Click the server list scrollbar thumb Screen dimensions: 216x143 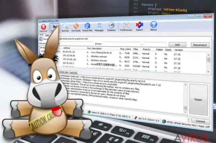pos(209,60)
